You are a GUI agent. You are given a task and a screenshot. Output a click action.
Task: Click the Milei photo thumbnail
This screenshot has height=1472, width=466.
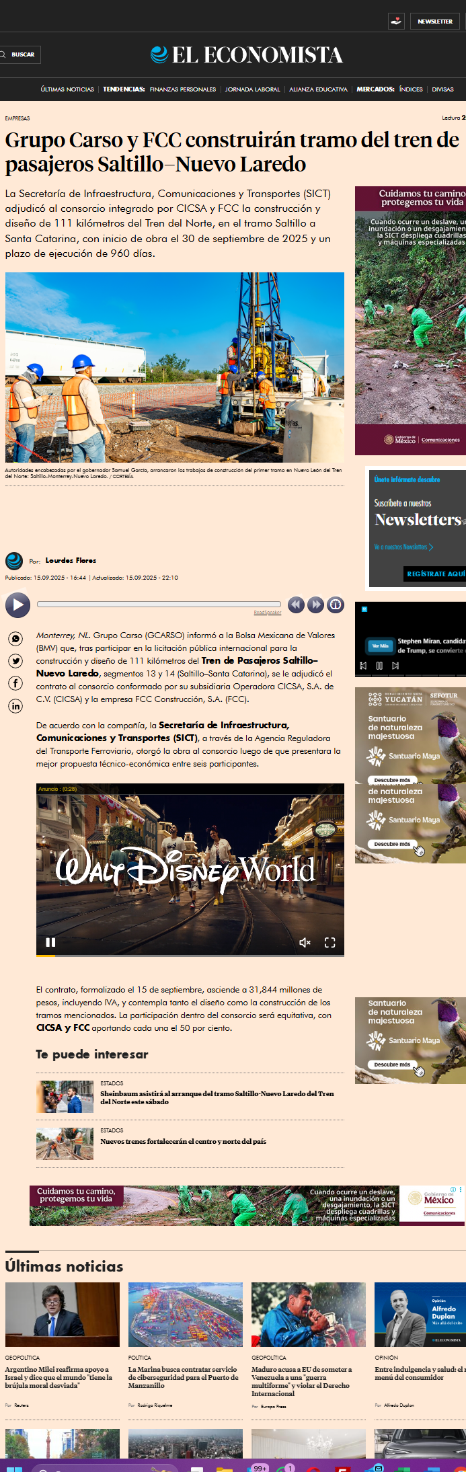63,1314
